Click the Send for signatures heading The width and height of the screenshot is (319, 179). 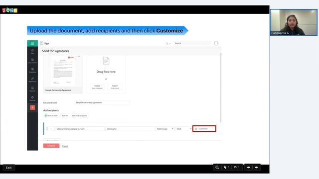click(x=55, y=51)
